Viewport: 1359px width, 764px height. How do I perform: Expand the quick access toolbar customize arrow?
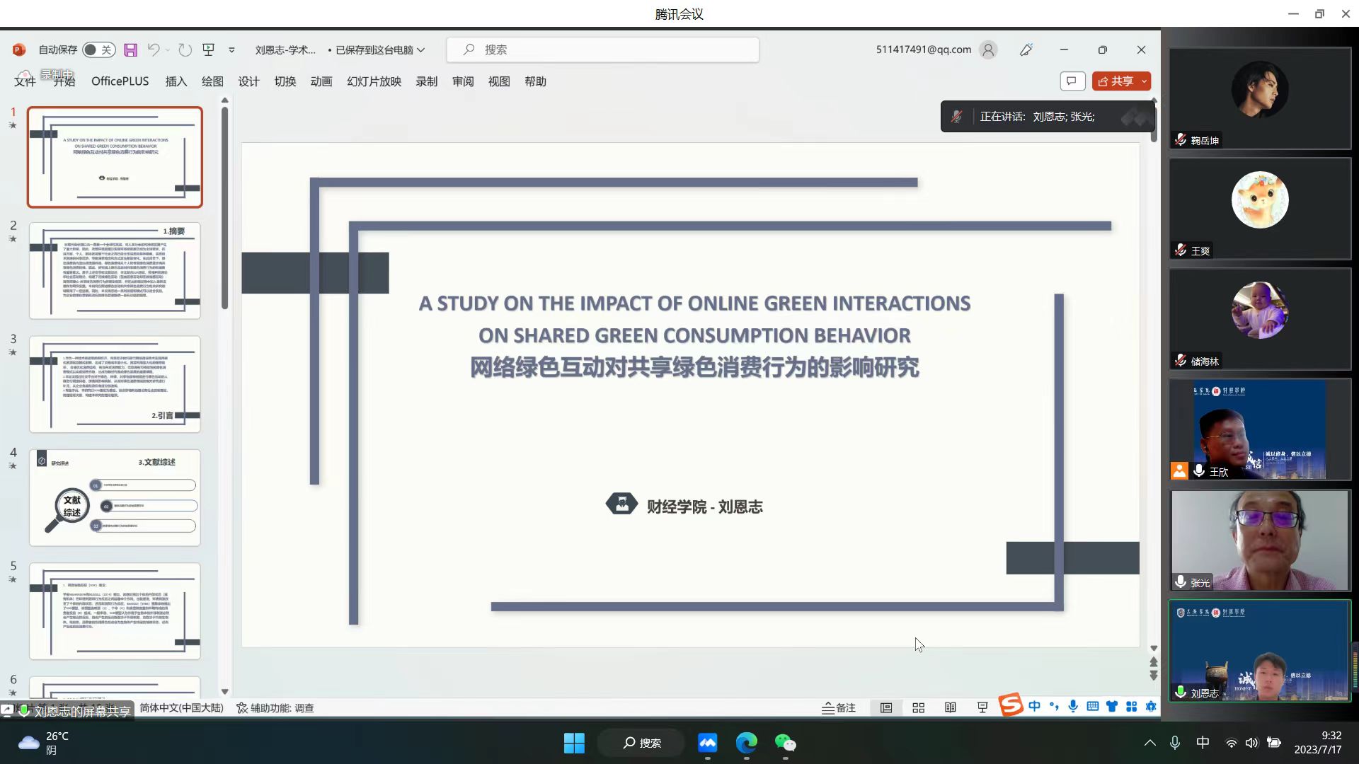(231, 50)
